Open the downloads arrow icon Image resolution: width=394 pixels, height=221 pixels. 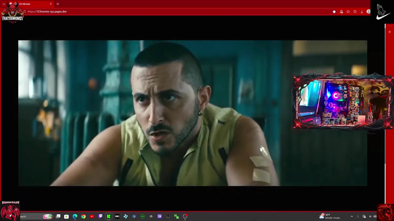tap(362, 12)
